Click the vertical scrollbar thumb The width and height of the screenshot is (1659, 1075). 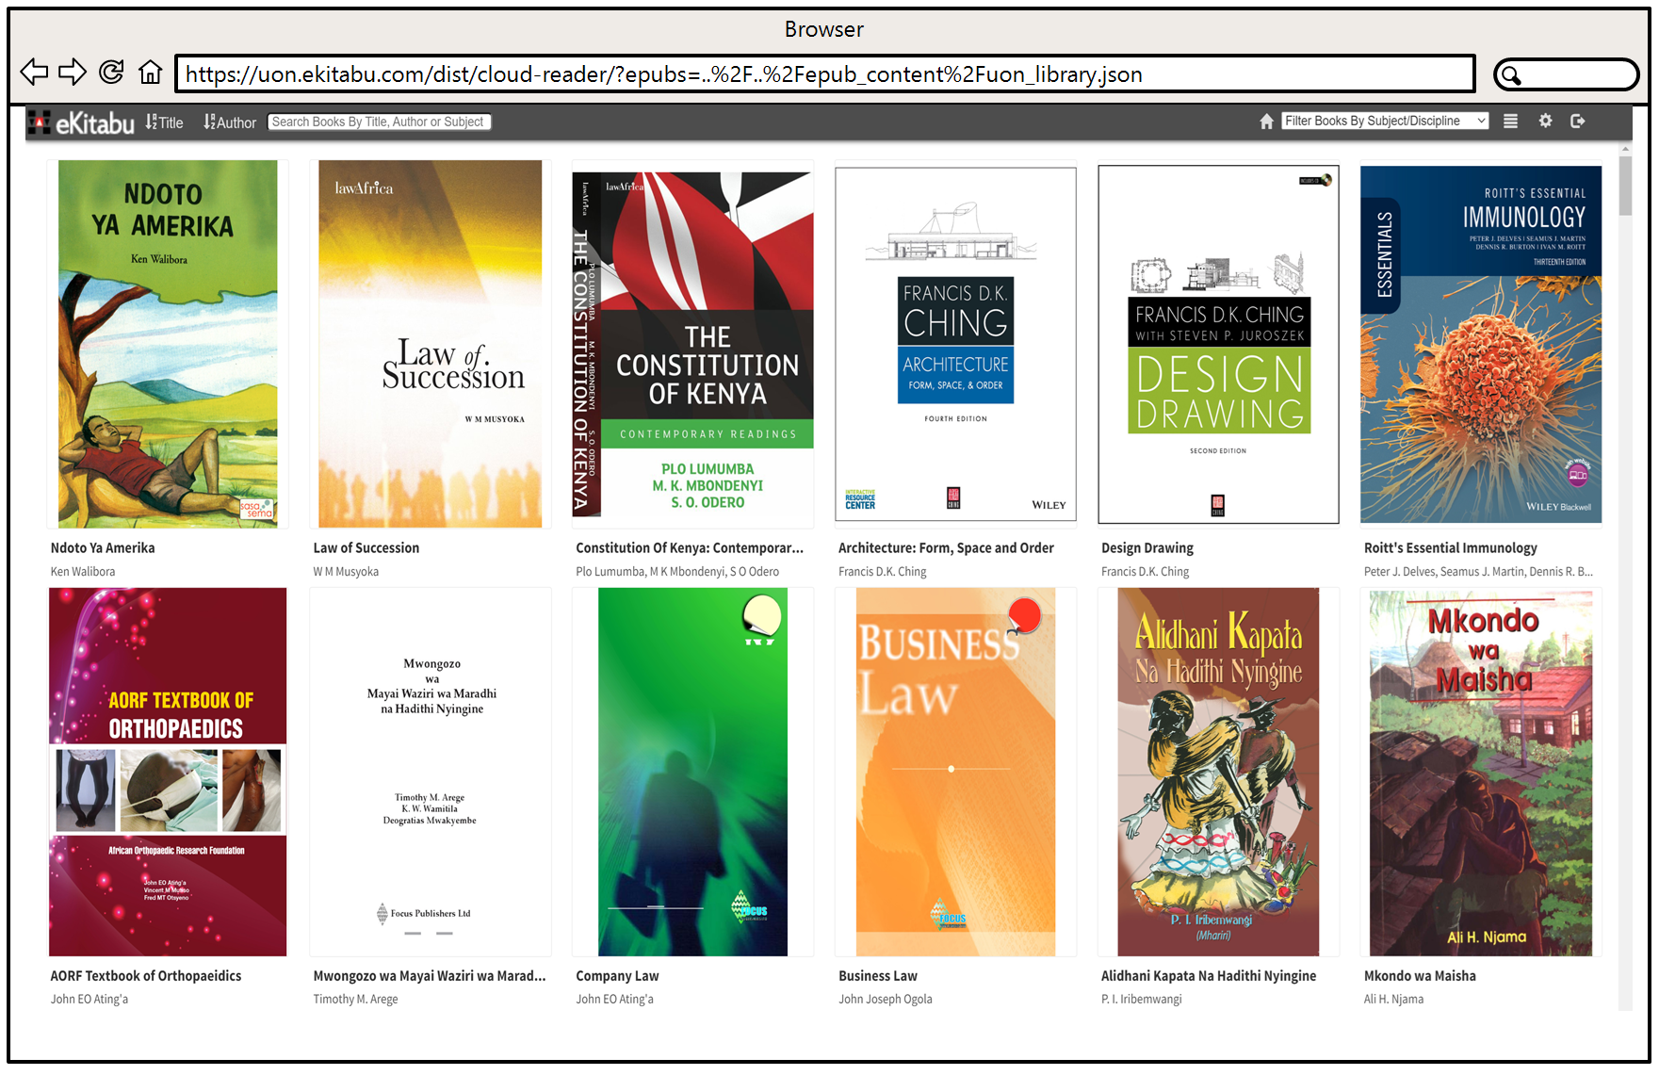point(1625,186)
